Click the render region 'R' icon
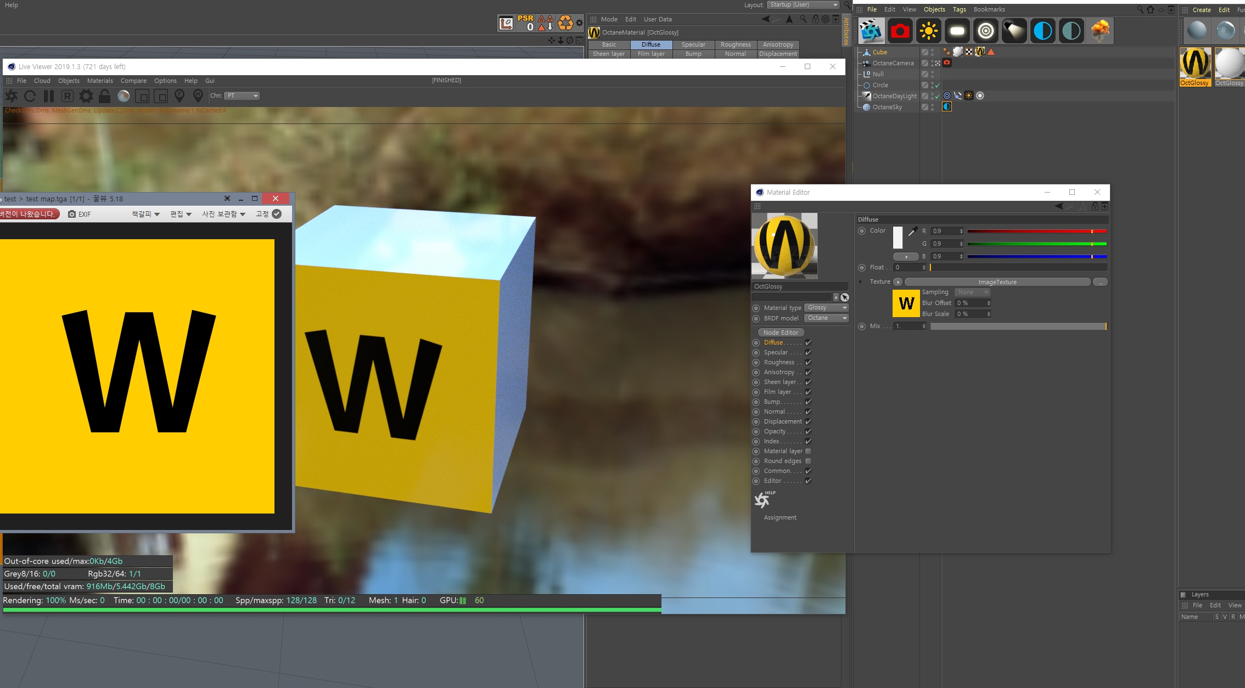The width and height of the screenshot is (1245, 688). pyautogui.click(x=67, y=96)
